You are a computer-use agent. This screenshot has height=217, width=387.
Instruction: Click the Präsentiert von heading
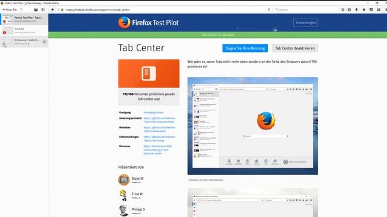coord(131,168)
